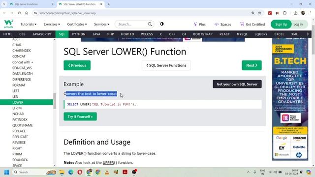Open a new browser tab

click(109, 4)
